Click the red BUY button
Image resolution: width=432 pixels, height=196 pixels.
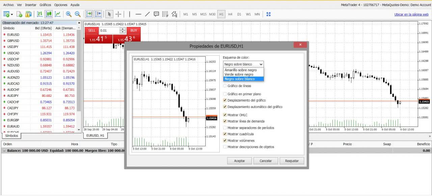coord(134,30)
